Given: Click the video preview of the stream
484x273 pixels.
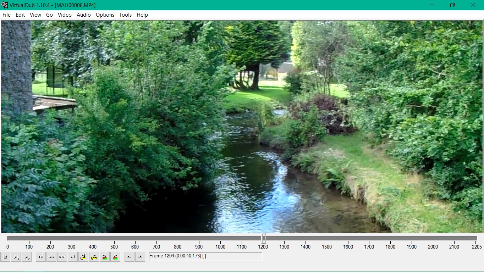Looking at the screenshot, I should [x=242, y=127].
